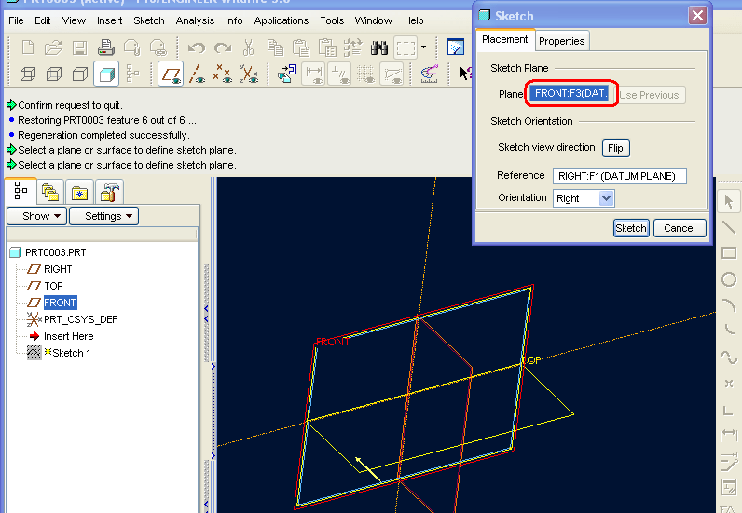Click the context help arrow icon

tap(466, 74)
